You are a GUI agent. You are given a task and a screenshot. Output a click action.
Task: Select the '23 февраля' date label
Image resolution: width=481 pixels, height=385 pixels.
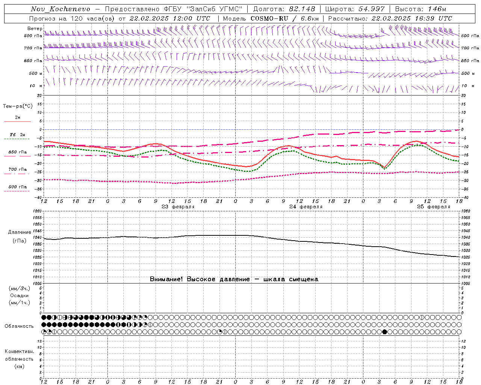tap(178, 207)
